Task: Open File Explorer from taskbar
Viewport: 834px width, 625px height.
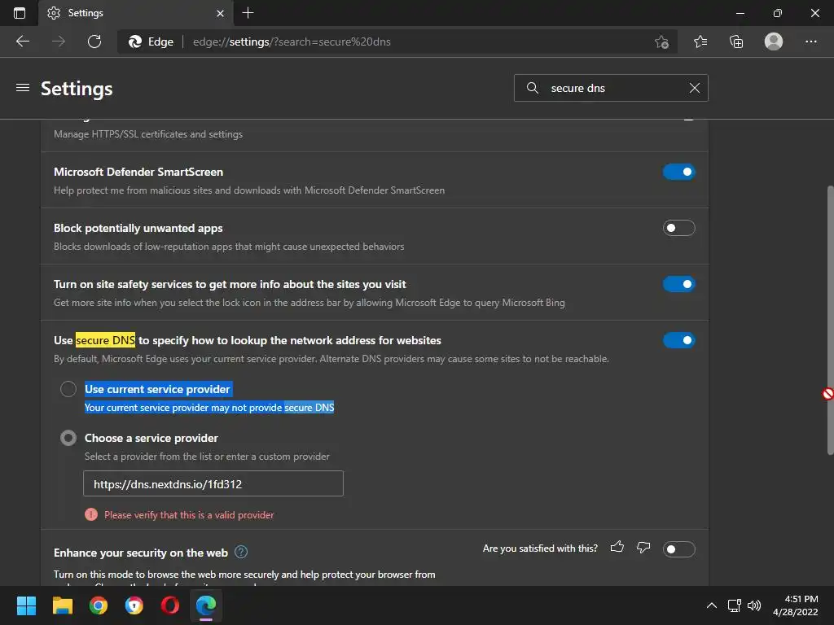Action: pyautogui.click(x=62, y=605)
